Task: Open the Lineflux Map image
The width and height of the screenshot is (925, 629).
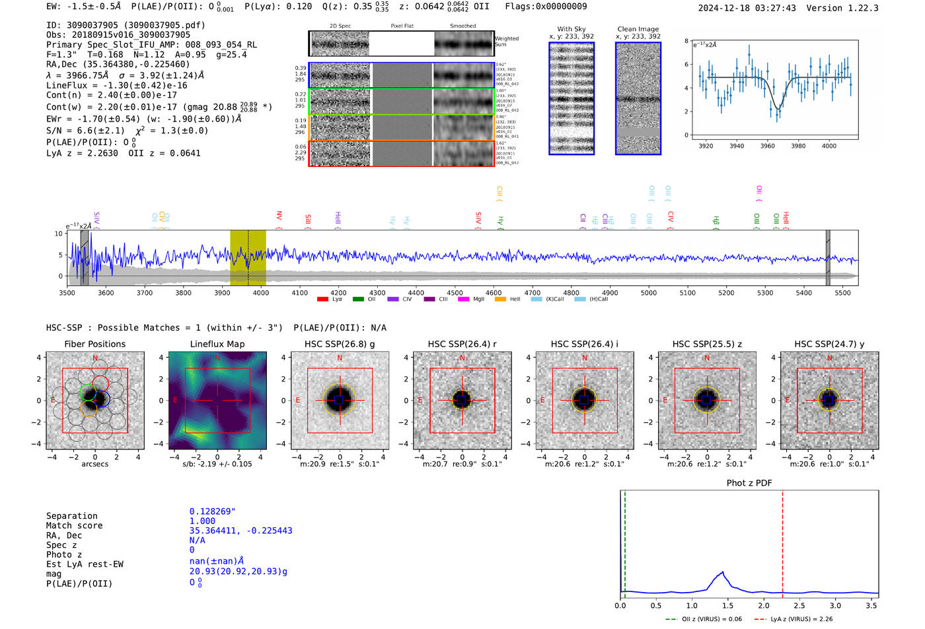Action: pyautogui.click(x=217, y=401)
